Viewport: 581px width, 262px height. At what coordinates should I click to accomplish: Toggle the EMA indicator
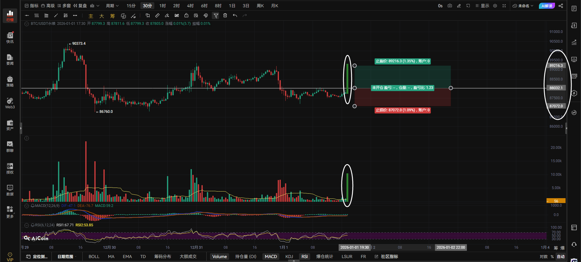127,257
